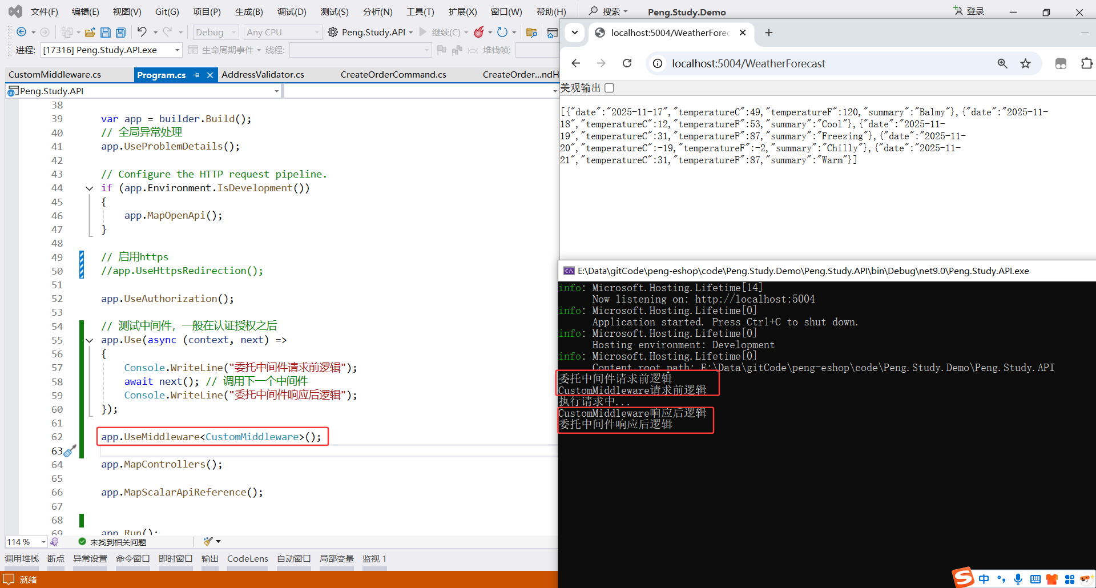Restart the debug session with circular arrow
The width and height of the screenshot is (1096, 588).
[502, 32]
